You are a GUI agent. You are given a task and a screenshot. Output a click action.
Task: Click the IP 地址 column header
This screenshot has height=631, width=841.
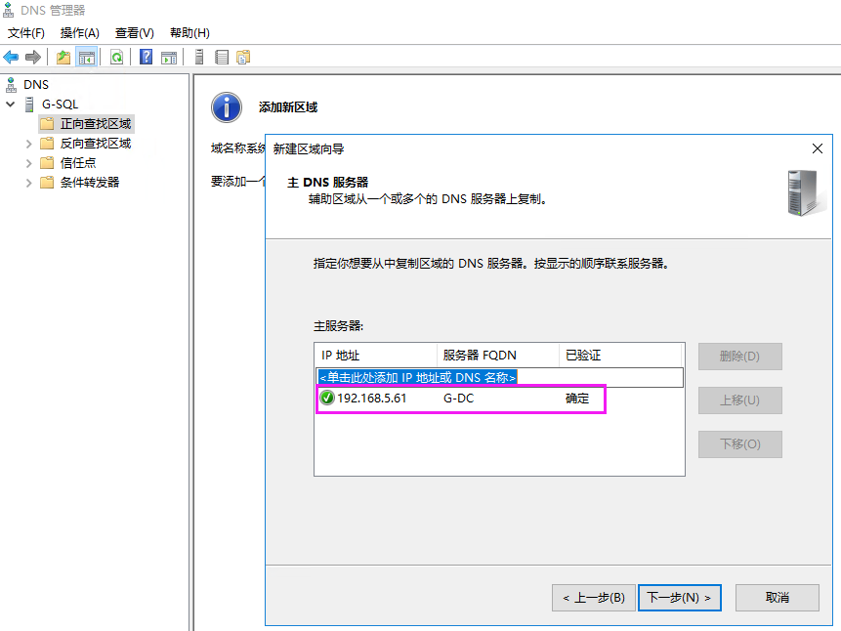[x=376, y=356]
